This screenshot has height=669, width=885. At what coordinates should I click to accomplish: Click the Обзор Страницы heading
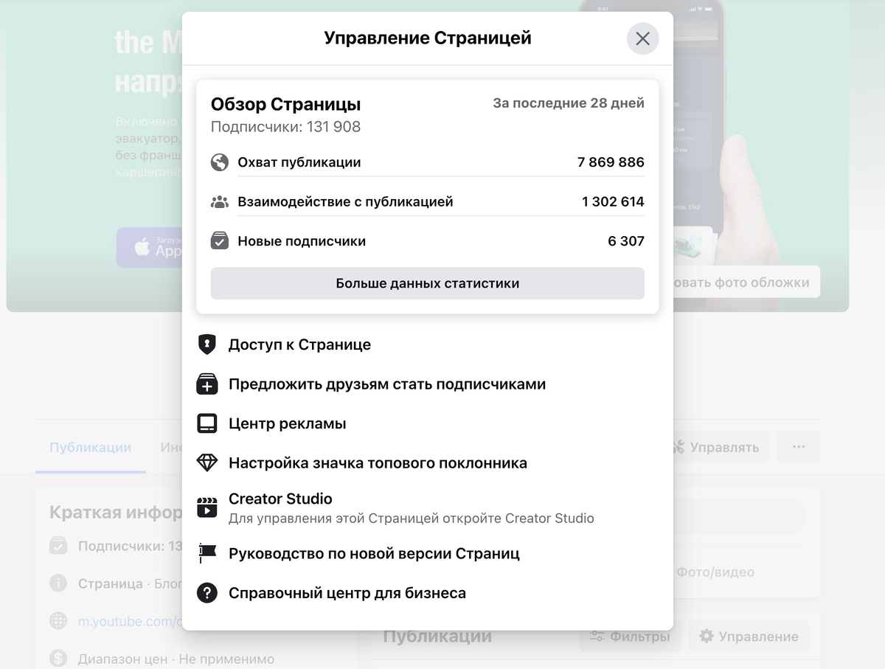coord(286,104)
